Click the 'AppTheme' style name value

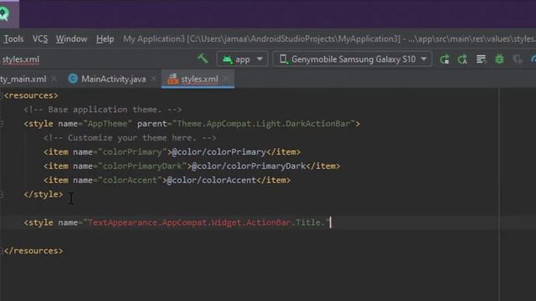[x=107, y=124]
